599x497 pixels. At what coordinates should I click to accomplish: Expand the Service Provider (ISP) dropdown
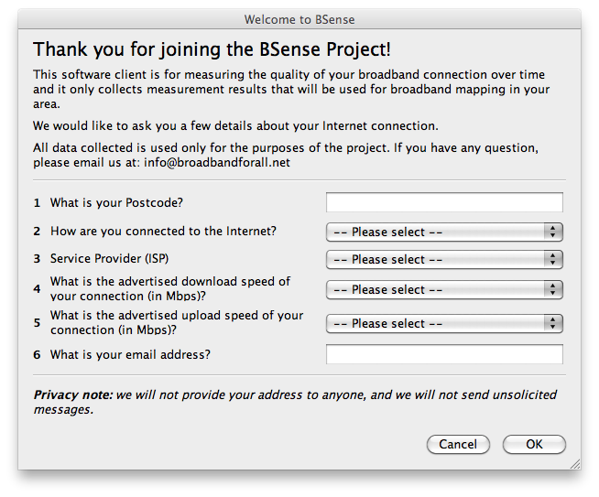[x=444, y=259]
